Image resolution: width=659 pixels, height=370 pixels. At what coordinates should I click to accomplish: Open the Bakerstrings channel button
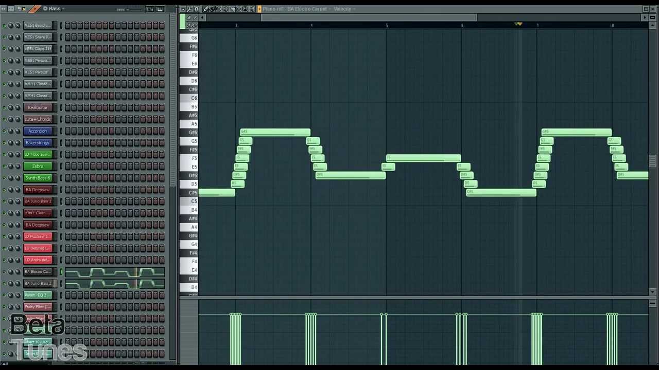coord(38,142)
